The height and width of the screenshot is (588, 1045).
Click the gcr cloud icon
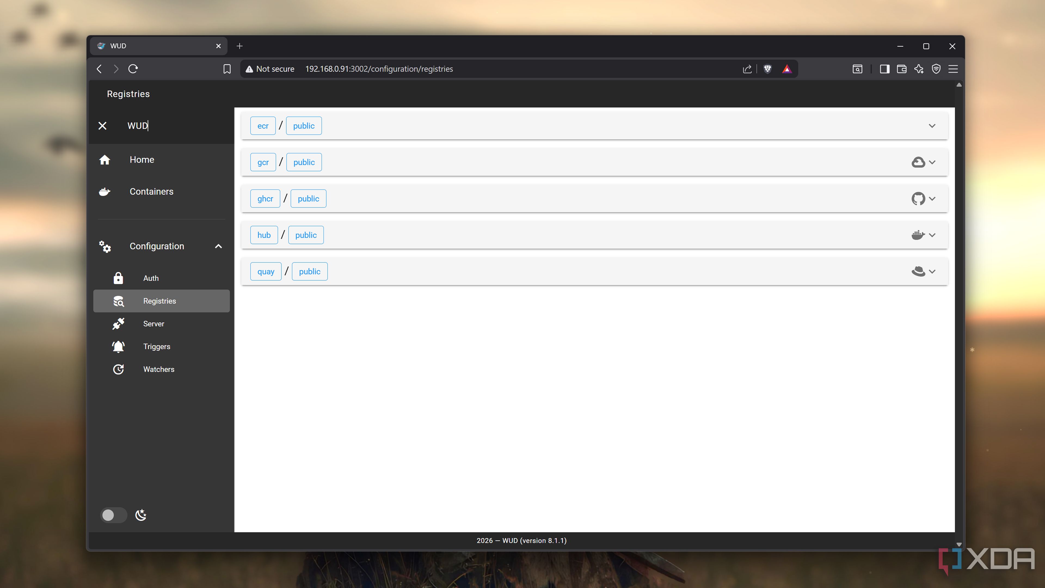[x=918, y=162]
